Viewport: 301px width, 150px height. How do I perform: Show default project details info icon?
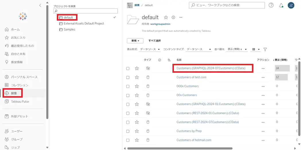(173, 17)
